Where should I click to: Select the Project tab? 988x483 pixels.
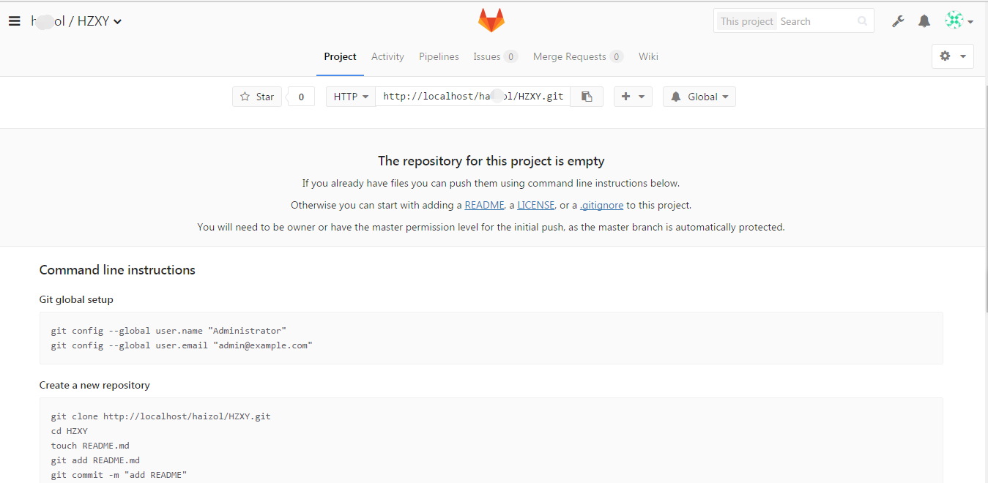pyautogui.click(x=340, y=56)
